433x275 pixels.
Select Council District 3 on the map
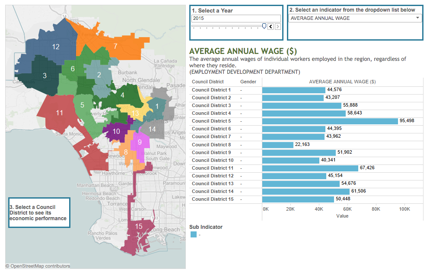point(45,76)
